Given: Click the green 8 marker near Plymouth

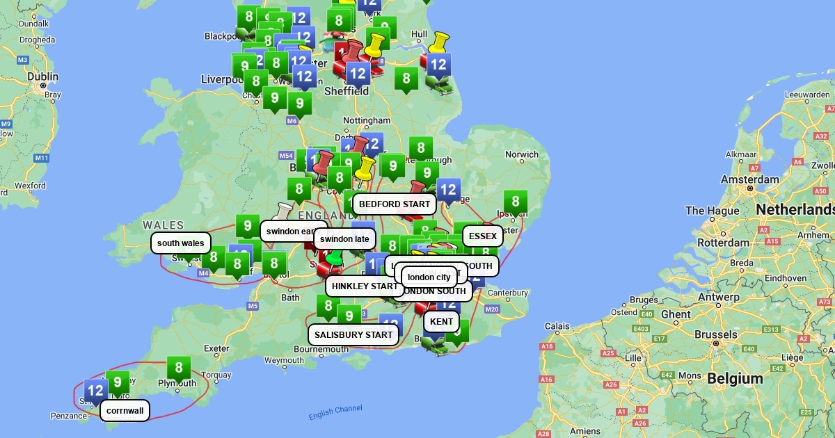Looking at the screenshot, I should click(x=179, y=368).
